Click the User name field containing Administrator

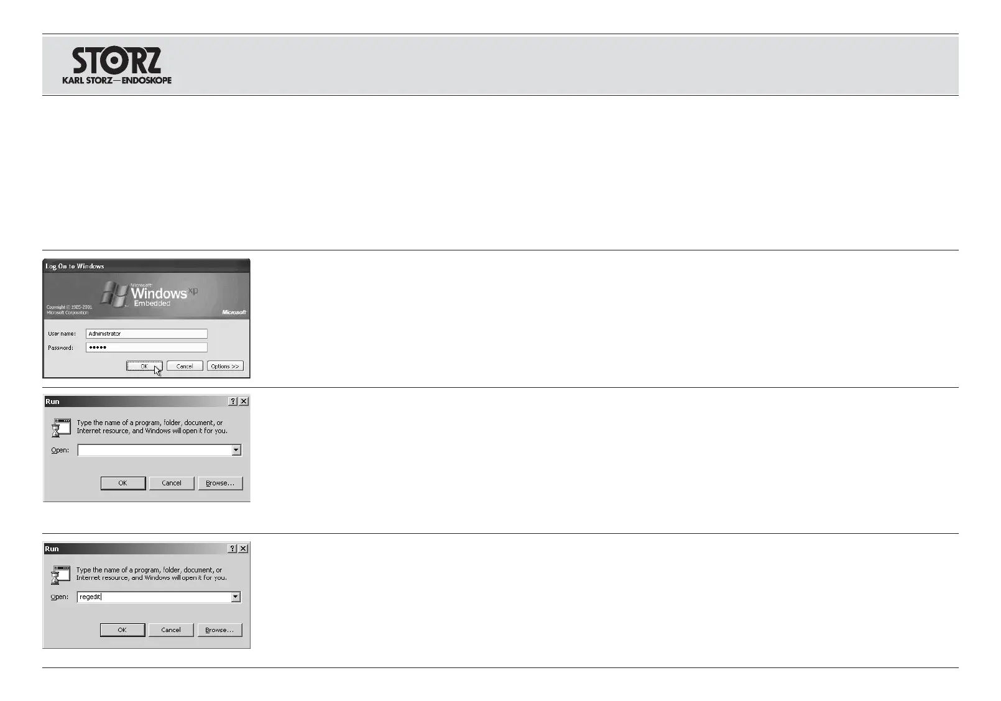[x=146, y=334]
